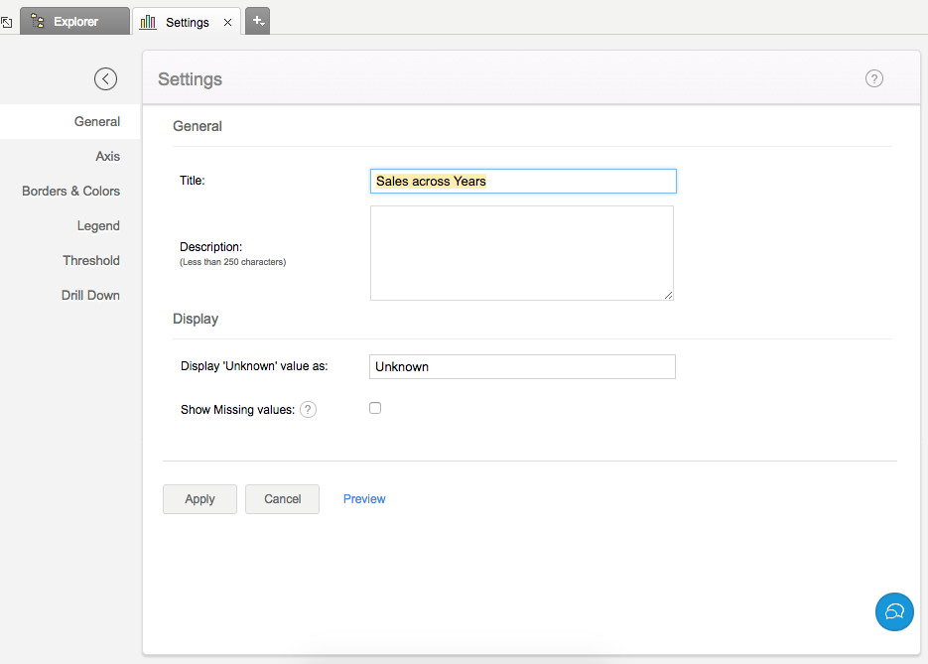
Task: Open the Preview link
Action: pyautogui.click(x=364, y=499)
